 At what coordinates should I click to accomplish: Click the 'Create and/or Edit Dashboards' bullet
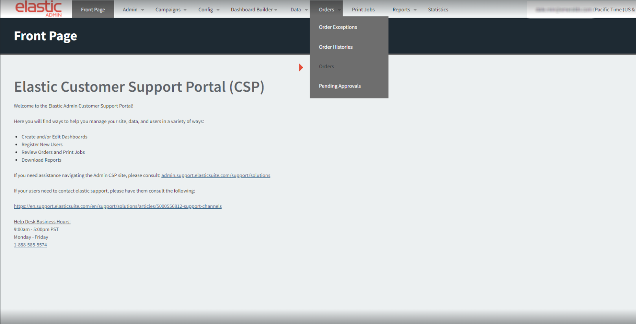[x=54, y=137]
